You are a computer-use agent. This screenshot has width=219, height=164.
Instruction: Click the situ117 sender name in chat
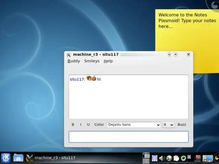click(77, 79)
